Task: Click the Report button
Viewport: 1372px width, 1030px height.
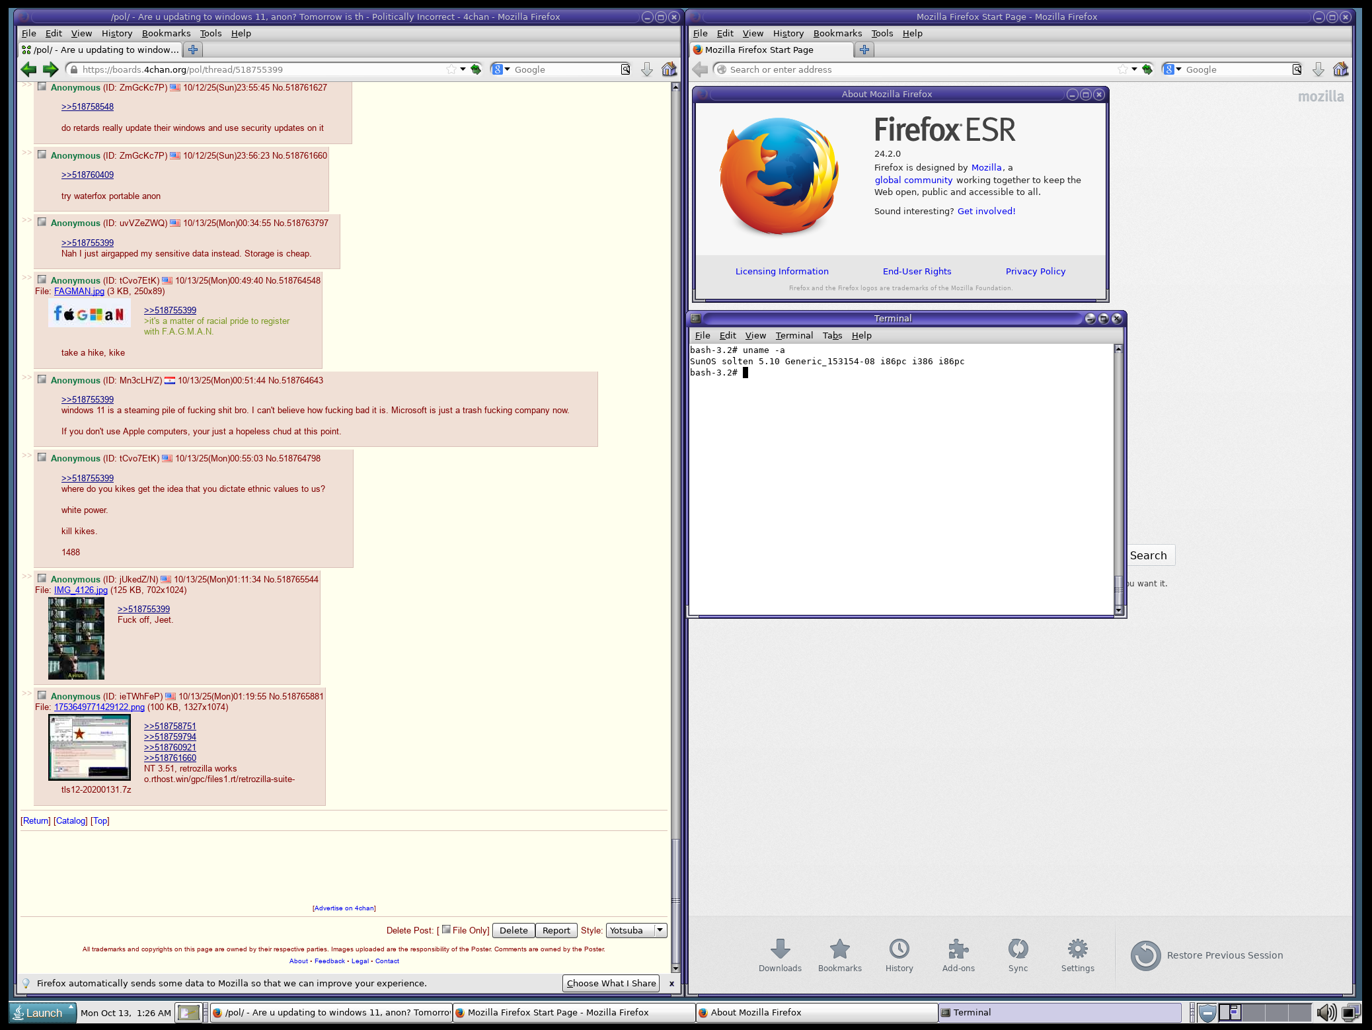Action: click(x=556, y=930)
